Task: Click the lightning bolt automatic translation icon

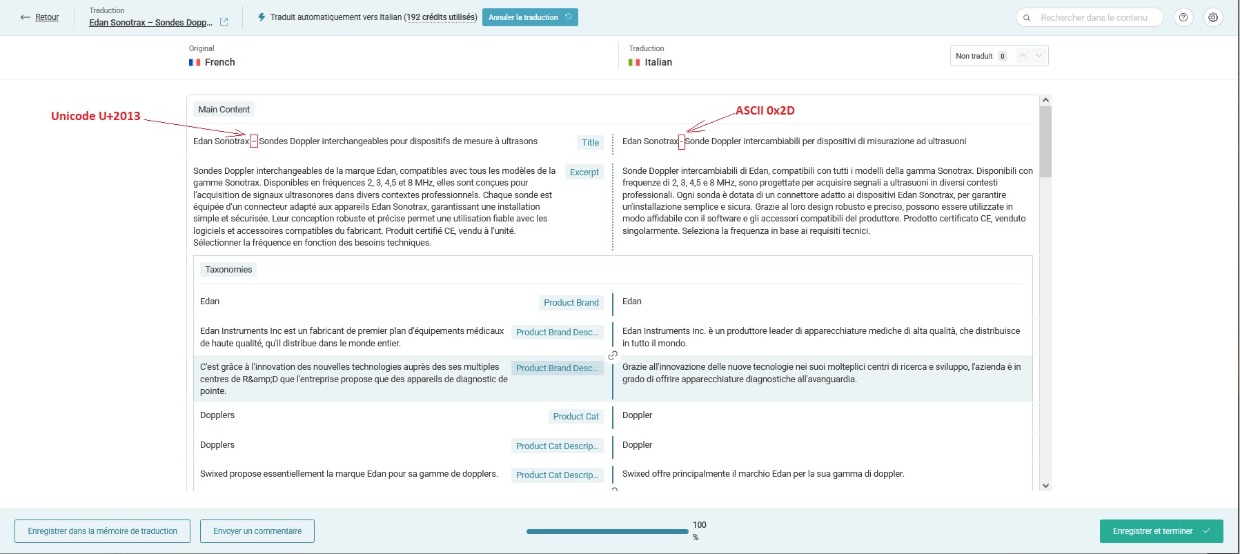Action: (x=262, y=17)
